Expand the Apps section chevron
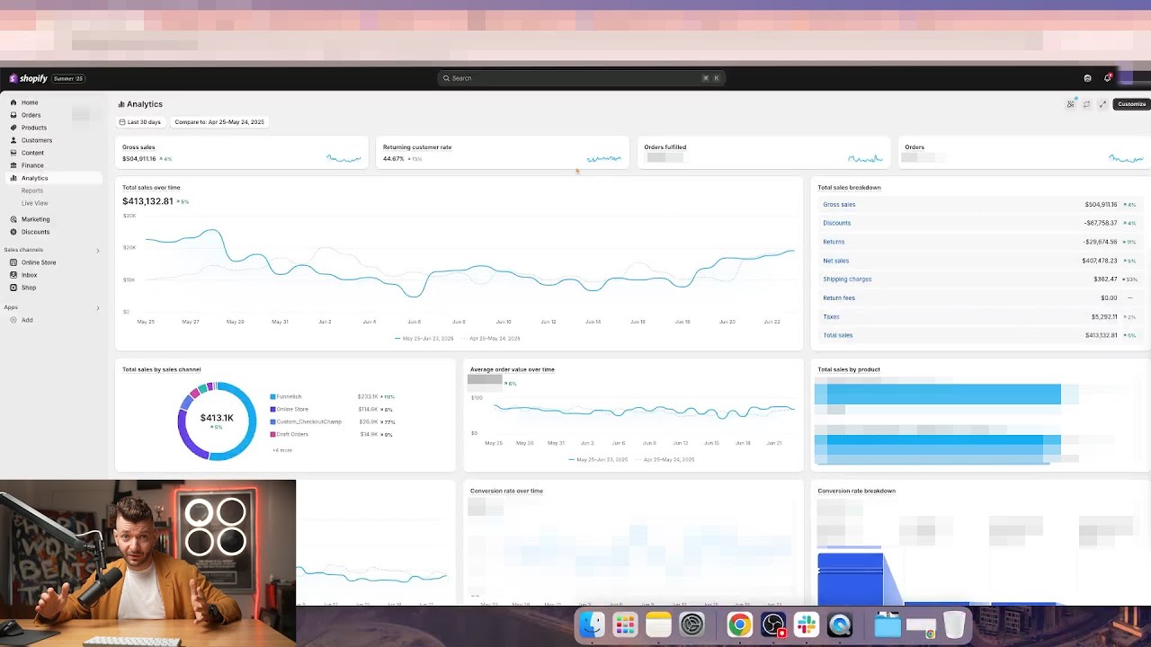The image size is (1151, 647). (x=98, y=307)
